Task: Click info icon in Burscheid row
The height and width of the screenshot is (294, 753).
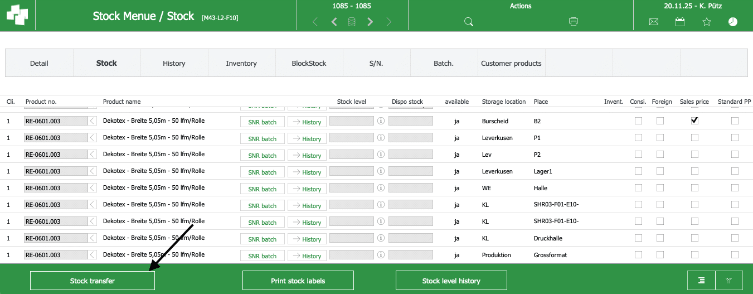Action: [x=381, y=121]
